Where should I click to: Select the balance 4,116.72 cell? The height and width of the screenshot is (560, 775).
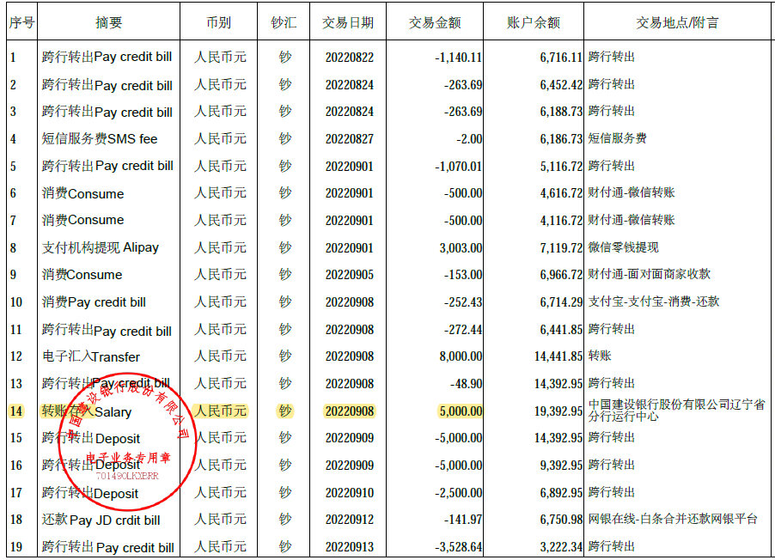coord(561,221)
